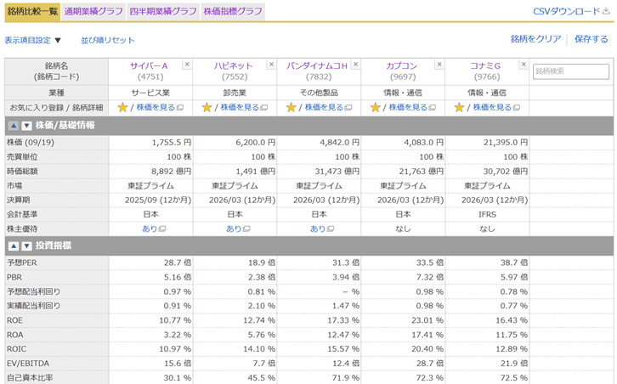The width and height of the screenshot is (617, 384).
Task: Move 株価/基礎情報 section up with arrow icon
Action: pos(14,125)
